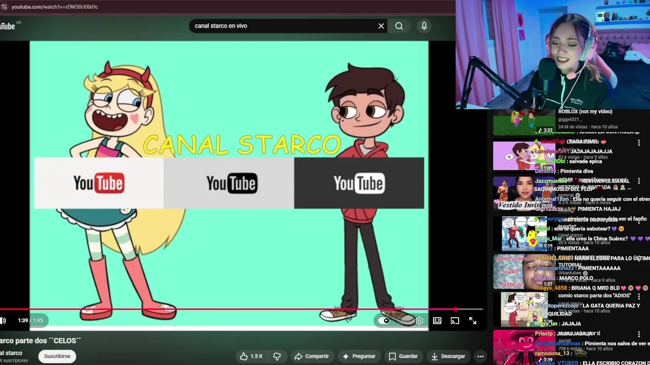
Task: Click the white YouTube end-card tile
Action: (99, 183)
